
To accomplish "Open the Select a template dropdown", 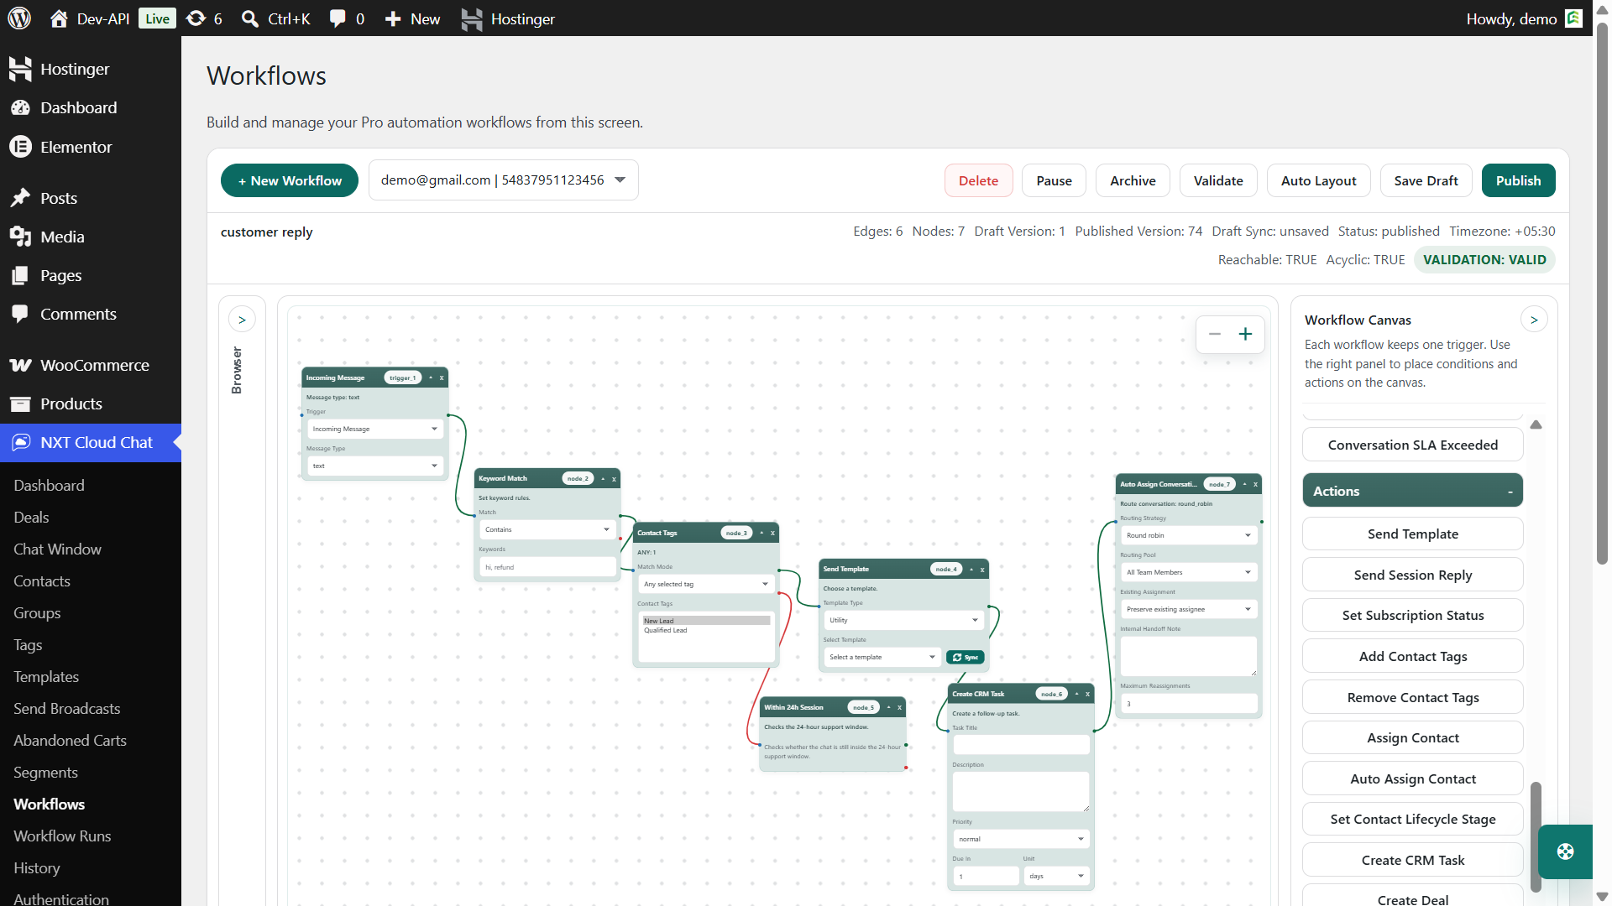I will [x=882, y=658].
